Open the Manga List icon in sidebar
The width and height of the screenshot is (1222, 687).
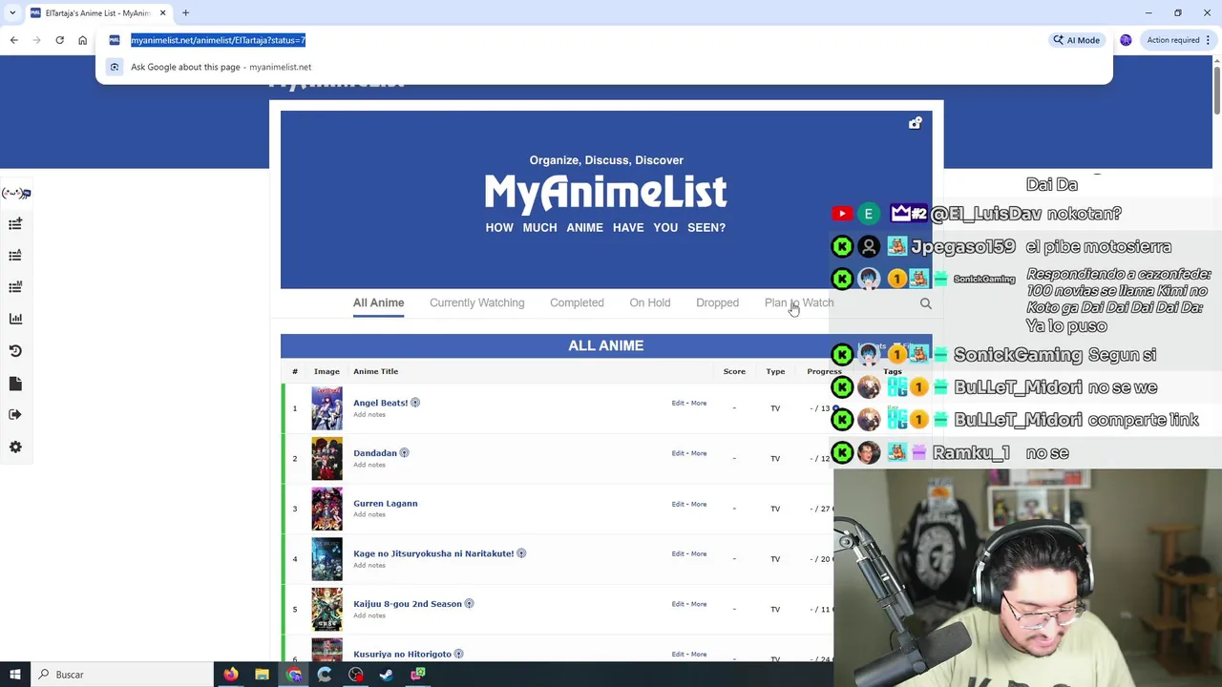point(15,287)
